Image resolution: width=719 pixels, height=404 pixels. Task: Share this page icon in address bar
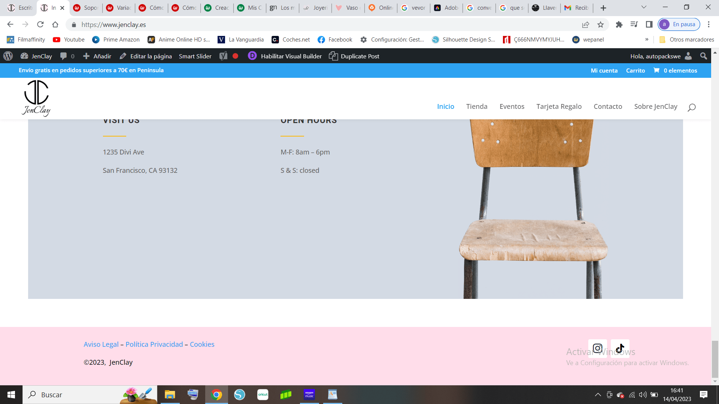tap(586, 25)
